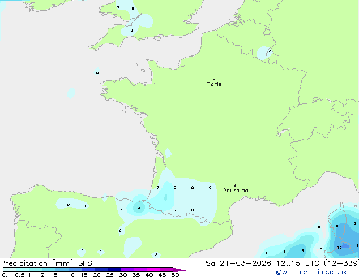Select the 5–10 mm legend swatch
Image resolution: width=359 pixels, height=277 pixels.
pos(62,270)
